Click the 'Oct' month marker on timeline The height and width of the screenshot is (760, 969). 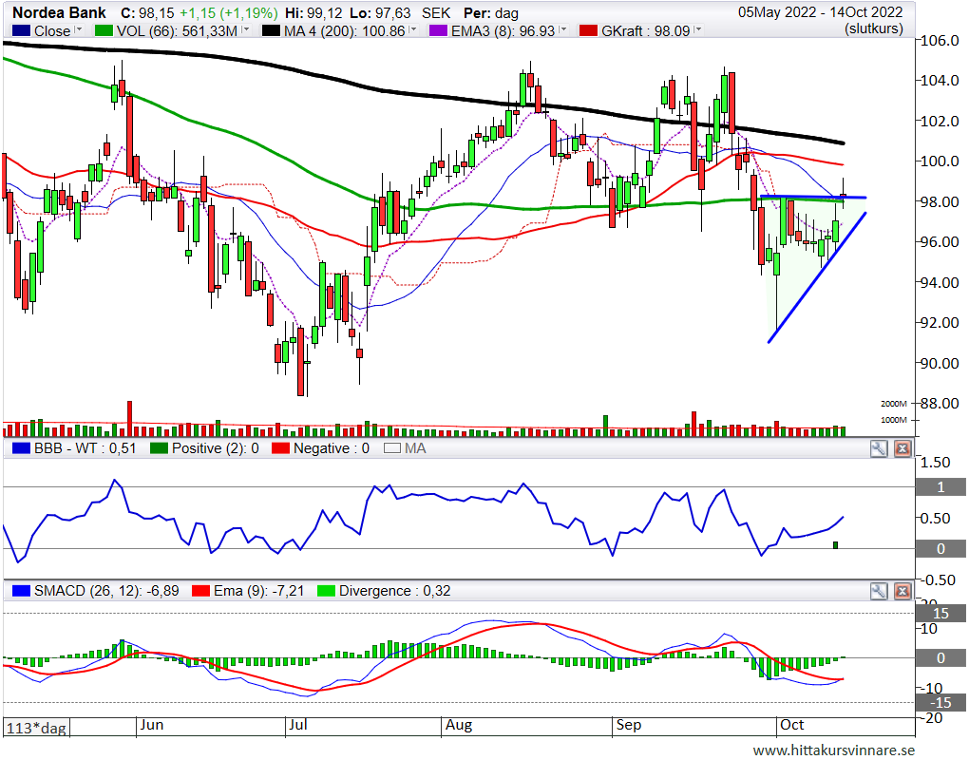[x=791, y=725]
